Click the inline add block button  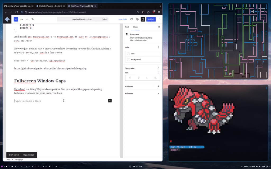[x=110, y=101]
